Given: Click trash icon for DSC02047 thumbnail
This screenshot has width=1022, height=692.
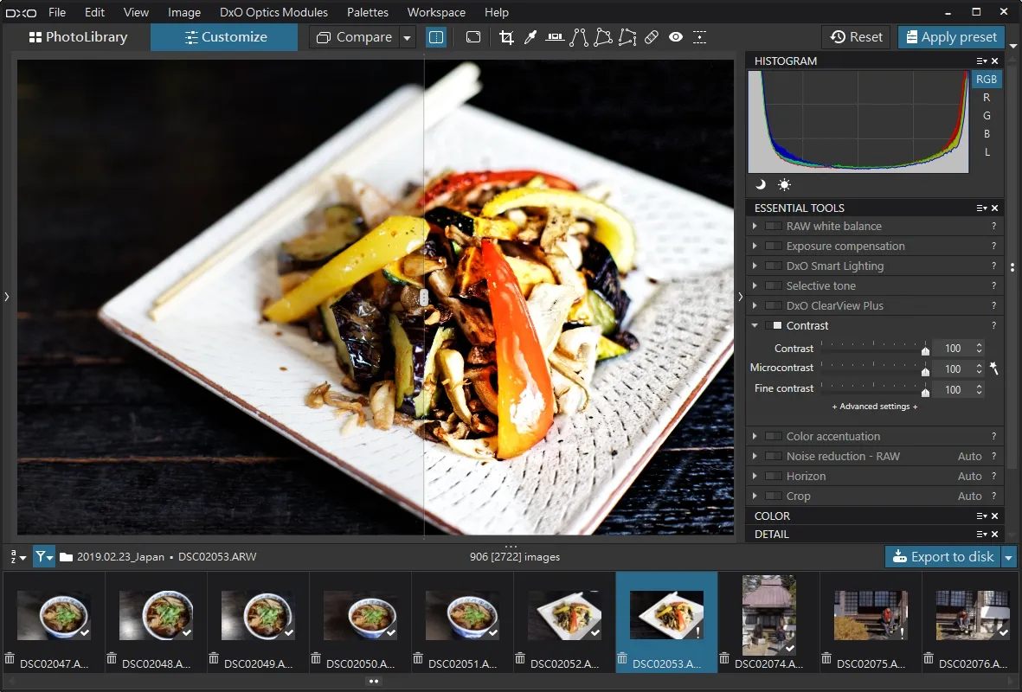Looking at the screenshot, I should (x=10, y=659).
